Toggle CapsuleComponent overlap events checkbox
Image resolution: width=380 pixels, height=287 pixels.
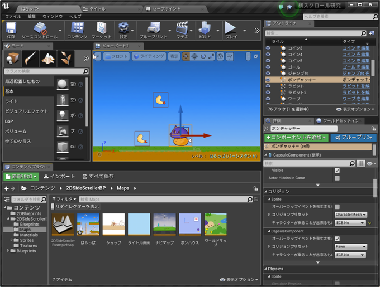[337, 239]
